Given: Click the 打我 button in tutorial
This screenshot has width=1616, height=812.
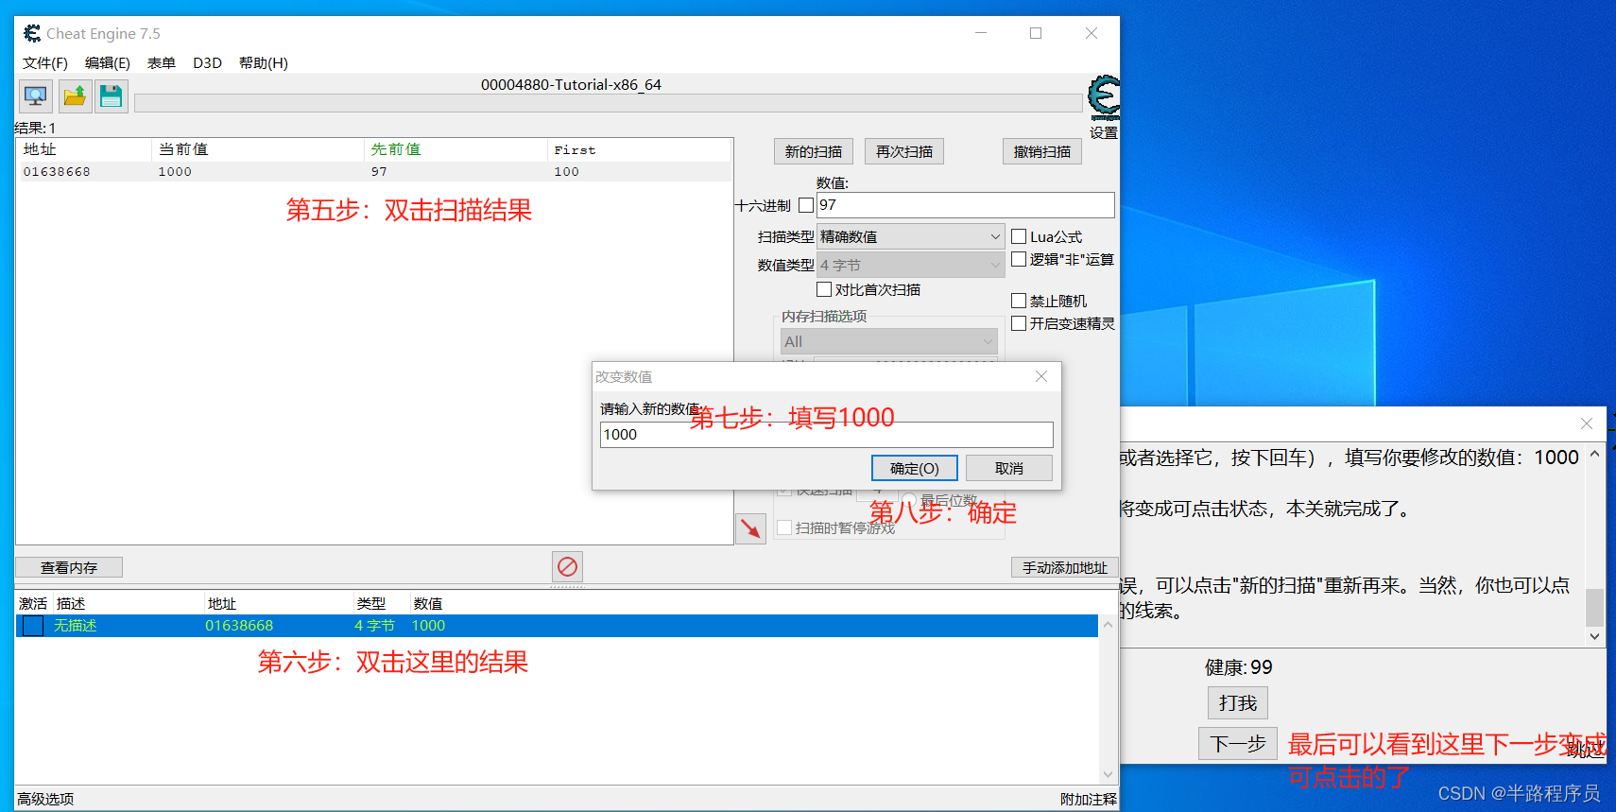Looking at the screenshot, I should coord(1238,702).
